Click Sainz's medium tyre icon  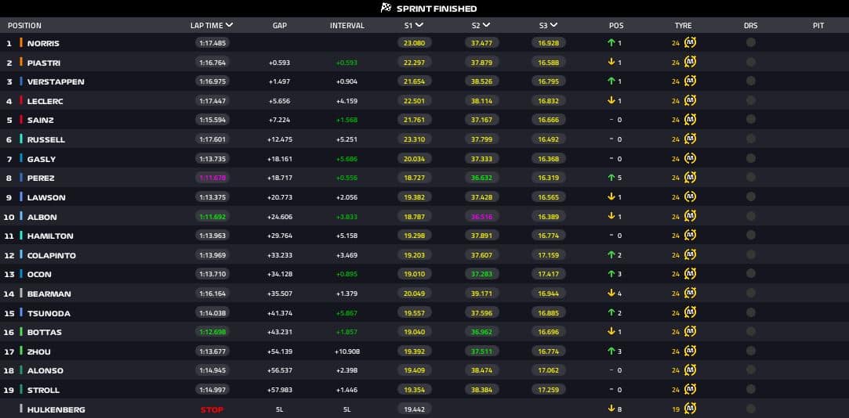coord(690,120)
